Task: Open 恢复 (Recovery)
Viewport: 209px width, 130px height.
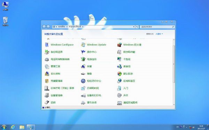Action: (86, 66)
